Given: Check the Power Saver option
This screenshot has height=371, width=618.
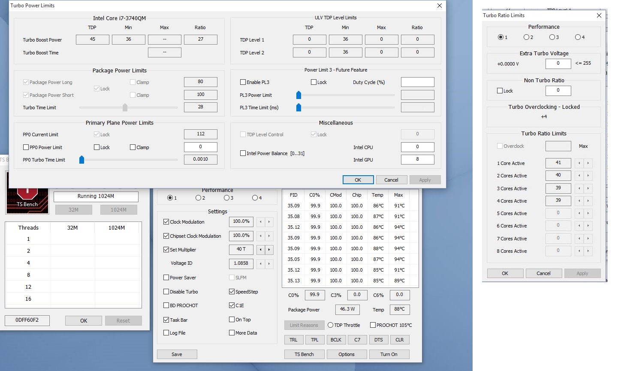Looking at the screenshot, I should pos(166,278).
